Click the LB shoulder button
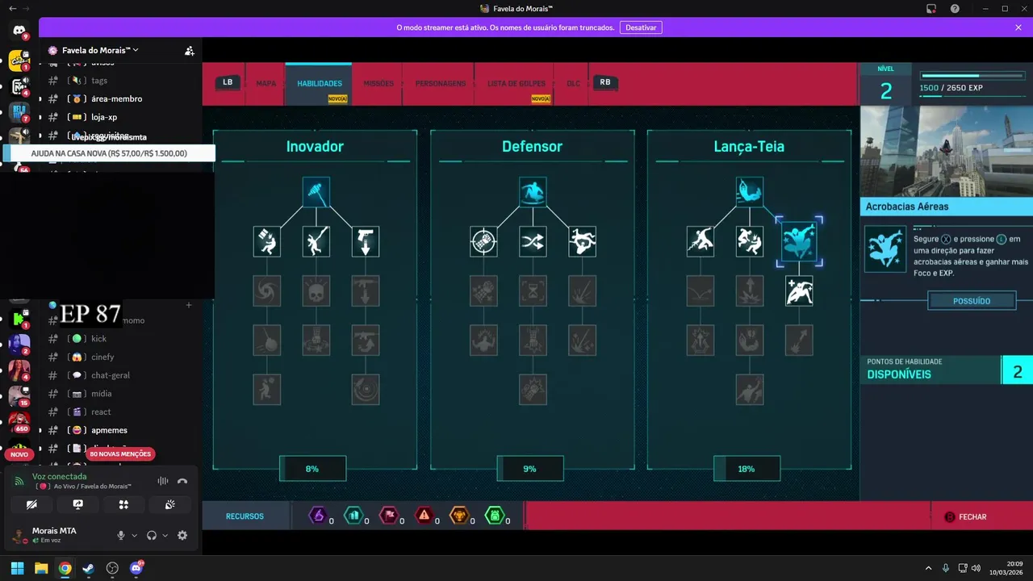Image resolution: width=1033 pixels, height=581 pixels. click(228, 82)
